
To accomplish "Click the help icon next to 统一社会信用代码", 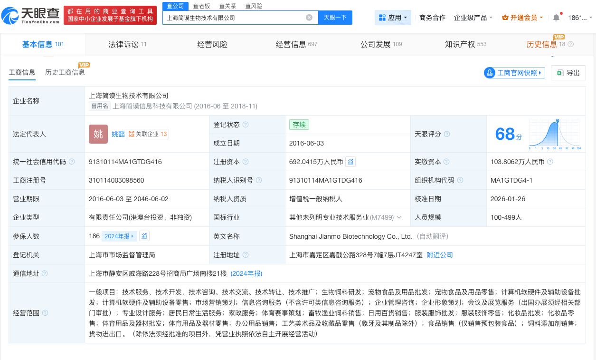I will 72,162.
